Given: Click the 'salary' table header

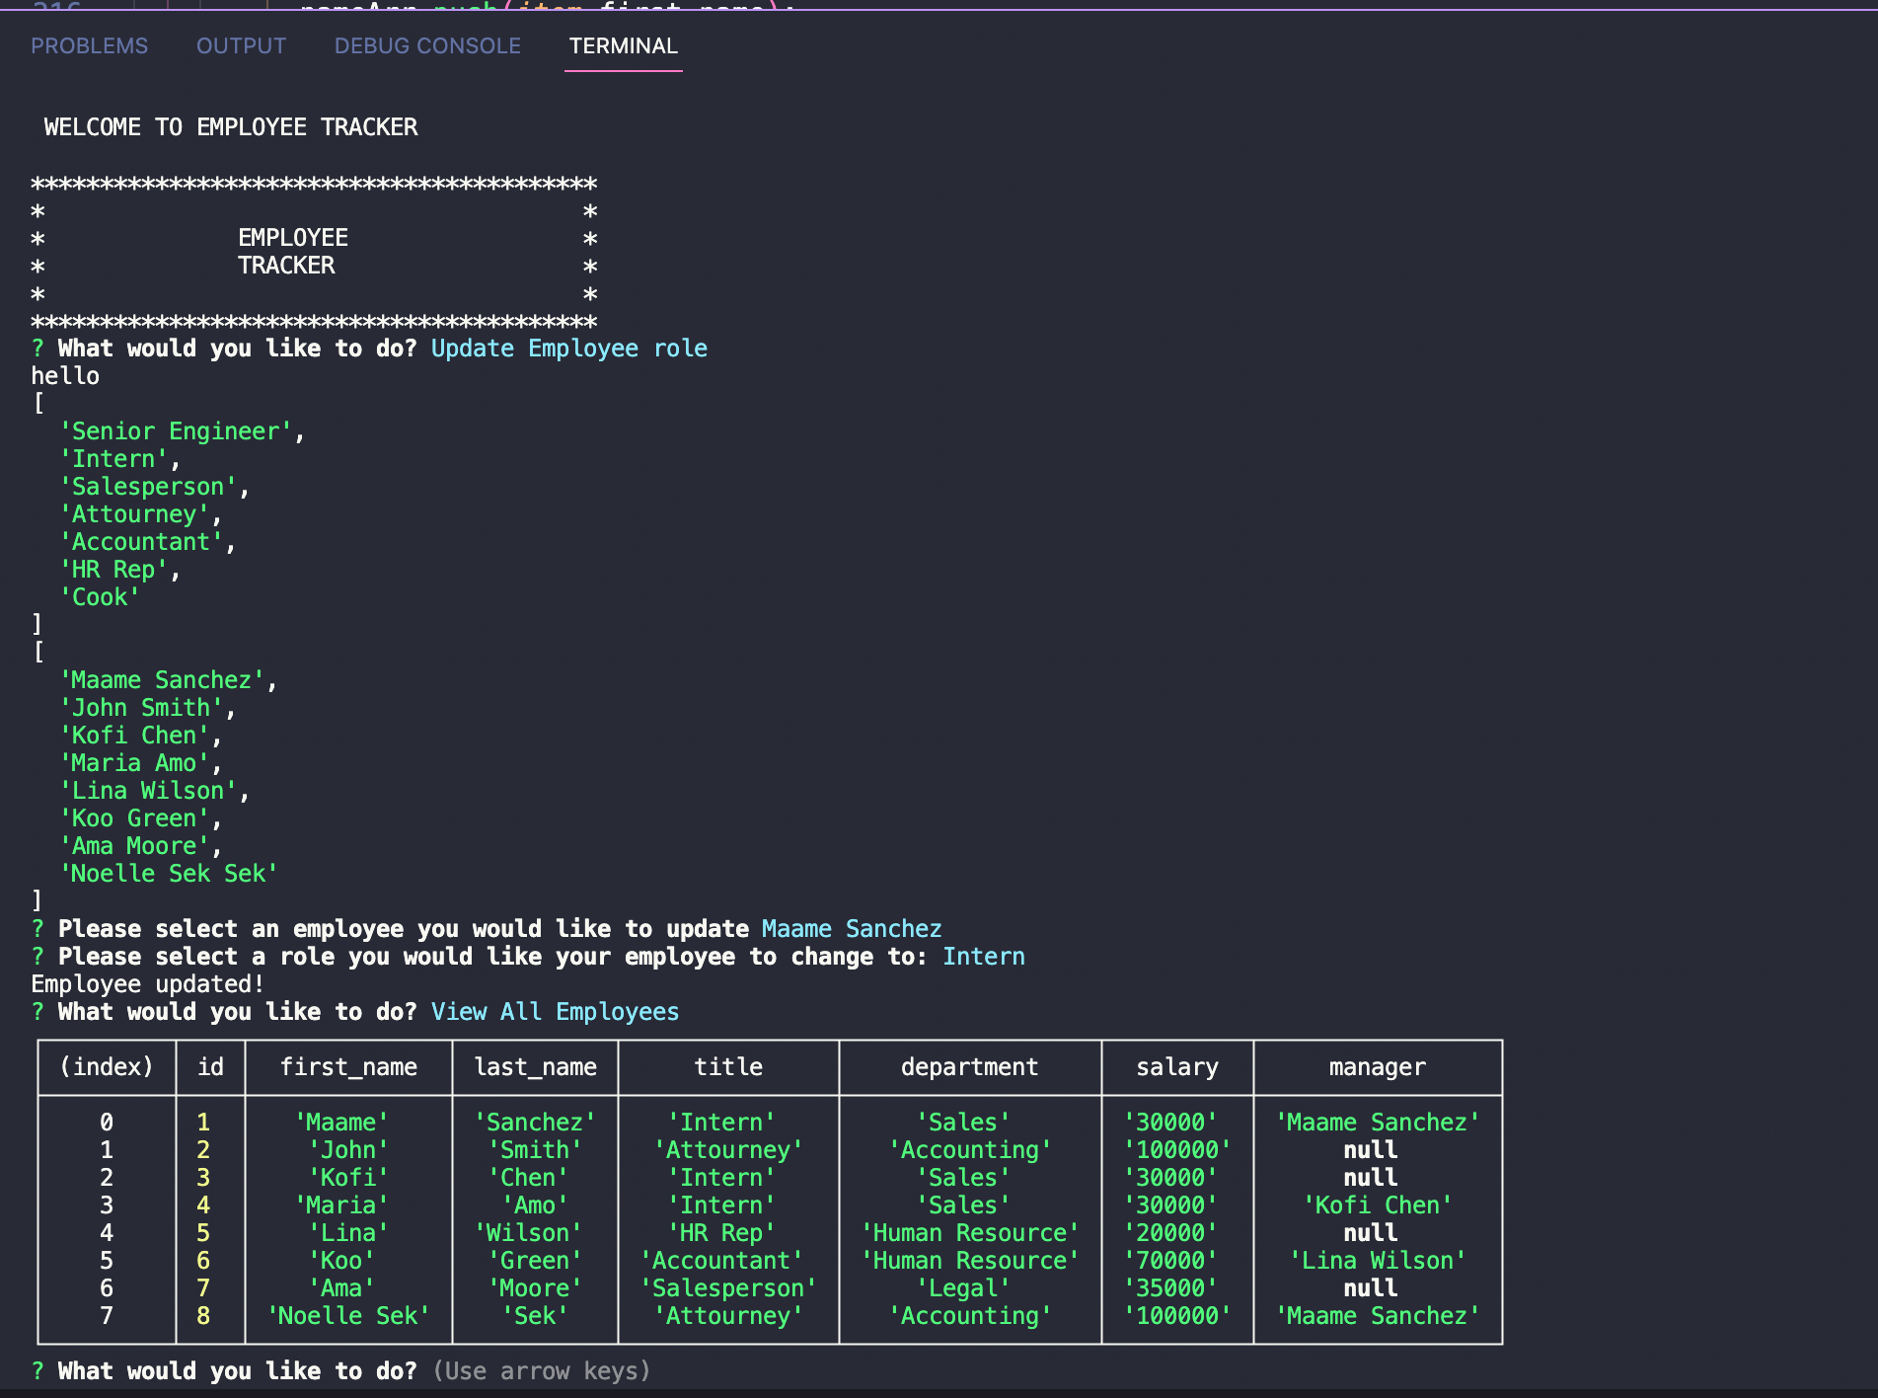Looking at the screenshot, I should pyautogui.click(x=1176, y=1067).
